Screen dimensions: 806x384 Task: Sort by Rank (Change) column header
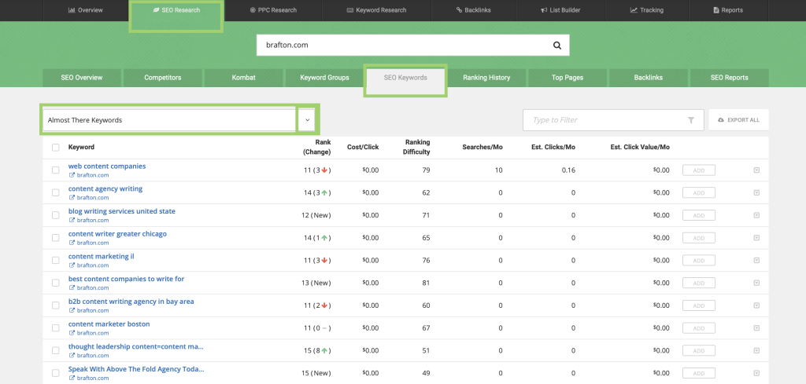[316, 147]
